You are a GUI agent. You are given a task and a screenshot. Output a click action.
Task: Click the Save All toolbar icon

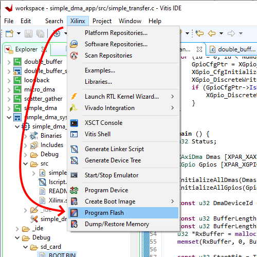41,33
